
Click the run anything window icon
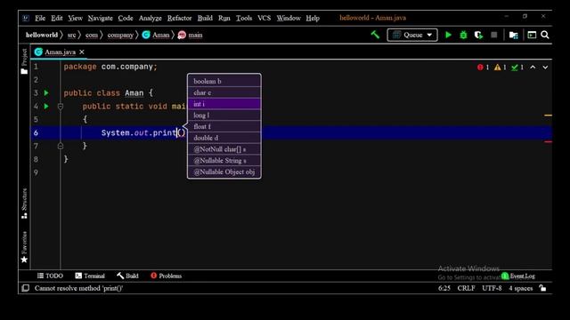click(x=532, y=35)
